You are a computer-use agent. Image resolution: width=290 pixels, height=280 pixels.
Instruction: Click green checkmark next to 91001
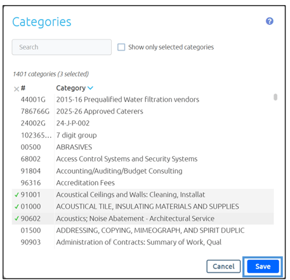tap(16, 195)
